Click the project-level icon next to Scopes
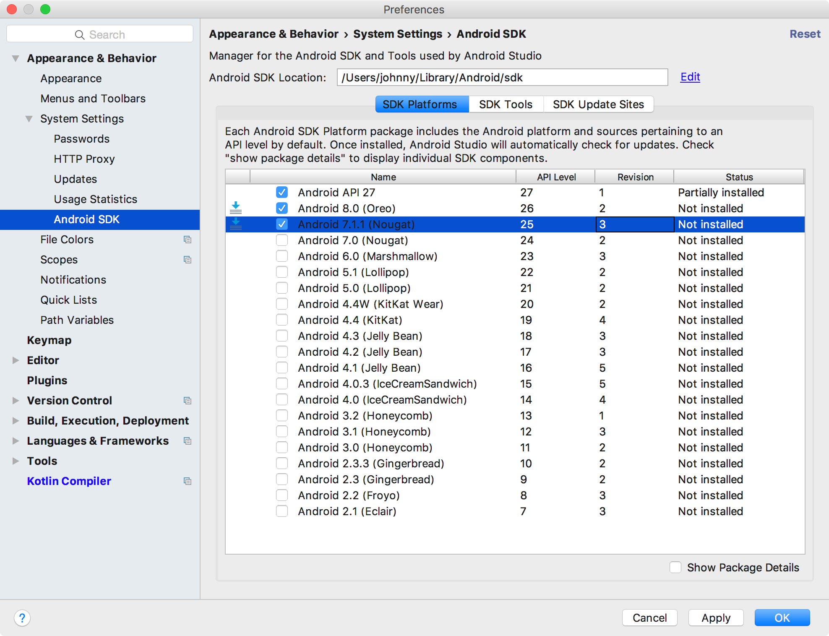The width and height of the screenshot is (829, 636). pyautogui.click(x=188, y=260)
